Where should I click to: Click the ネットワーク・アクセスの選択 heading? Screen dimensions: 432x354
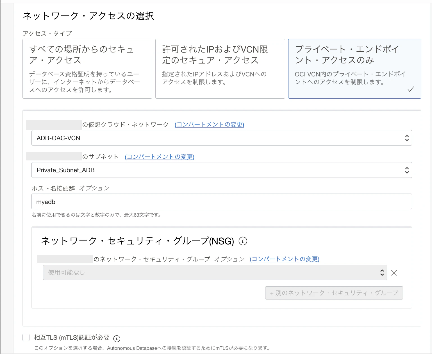click(88, 16)
